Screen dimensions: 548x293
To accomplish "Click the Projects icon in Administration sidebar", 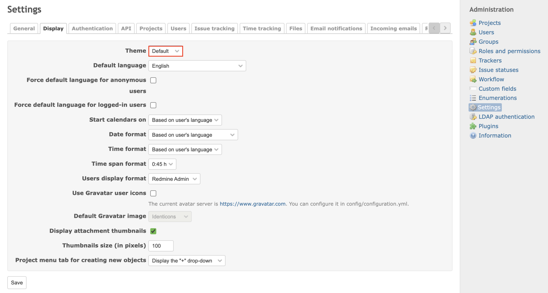I will pos(473,23).
